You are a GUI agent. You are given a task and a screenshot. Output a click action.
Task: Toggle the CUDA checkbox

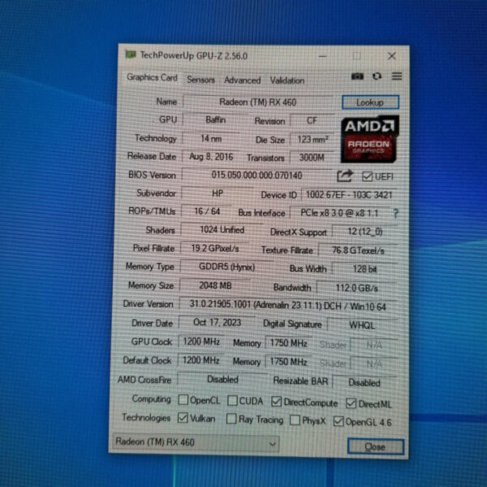click(x=232, y=401)
